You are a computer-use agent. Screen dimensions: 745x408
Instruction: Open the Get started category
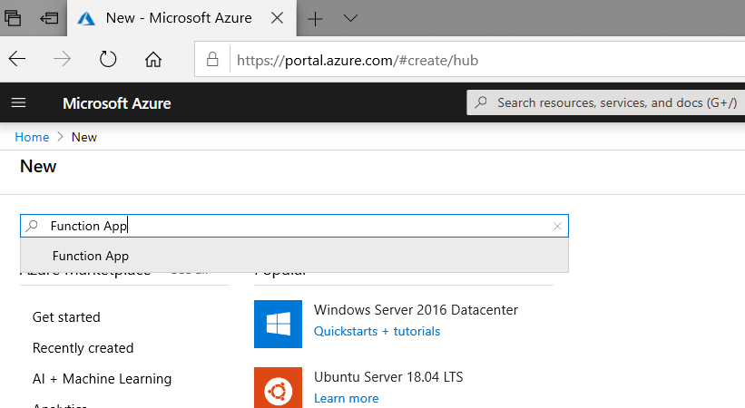click(66, 317)
